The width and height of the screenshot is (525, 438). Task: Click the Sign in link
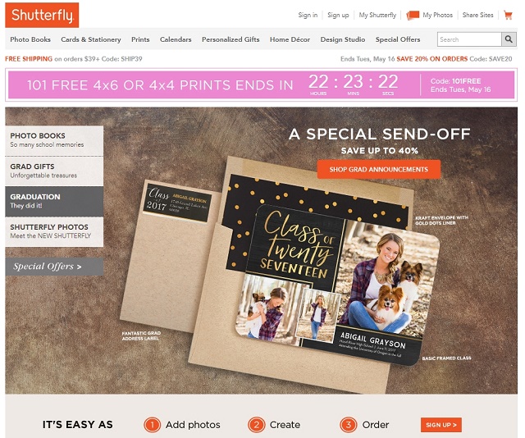(308, 15)
